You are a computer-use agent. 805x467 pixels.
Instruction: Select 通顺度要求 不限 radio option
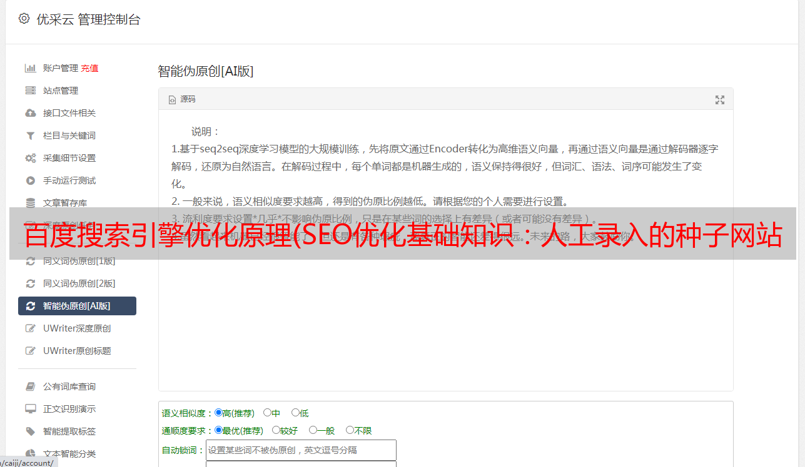350,430
